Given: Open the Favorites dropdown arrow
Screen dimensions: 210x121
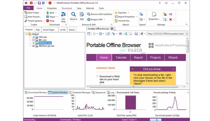Looking at the screenshot, I should tap(128, 13).
